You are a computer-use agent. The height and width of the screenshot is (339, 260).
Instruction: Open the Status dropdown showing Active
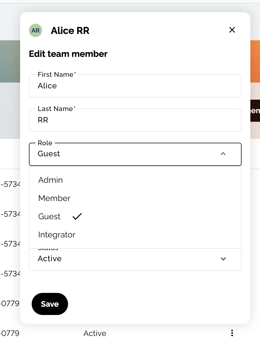135,259
